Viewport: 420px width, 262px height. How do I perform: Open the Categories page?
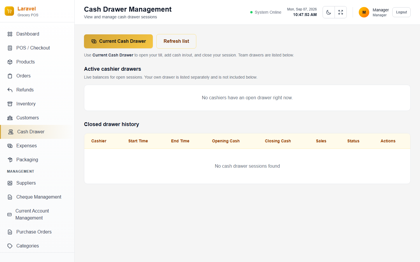click(37, 246)
